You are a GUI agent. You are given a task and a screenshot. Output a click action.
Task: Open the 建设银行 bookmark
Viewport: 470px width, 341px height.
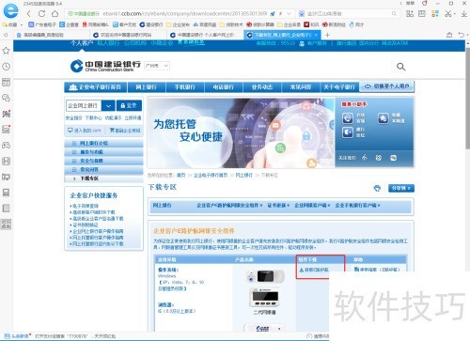pyautogui.click(x=151, y=24)
